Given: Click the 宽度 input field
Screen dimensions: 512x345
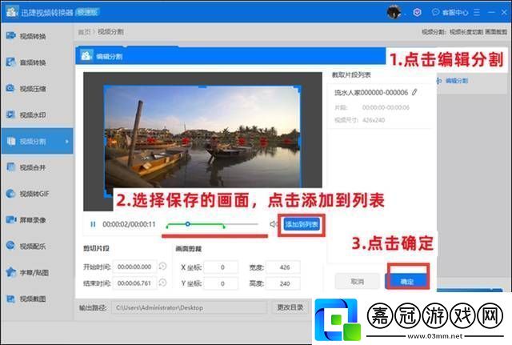Looking at the screenshot, I should pyautogui.click(x=283, y=267).
